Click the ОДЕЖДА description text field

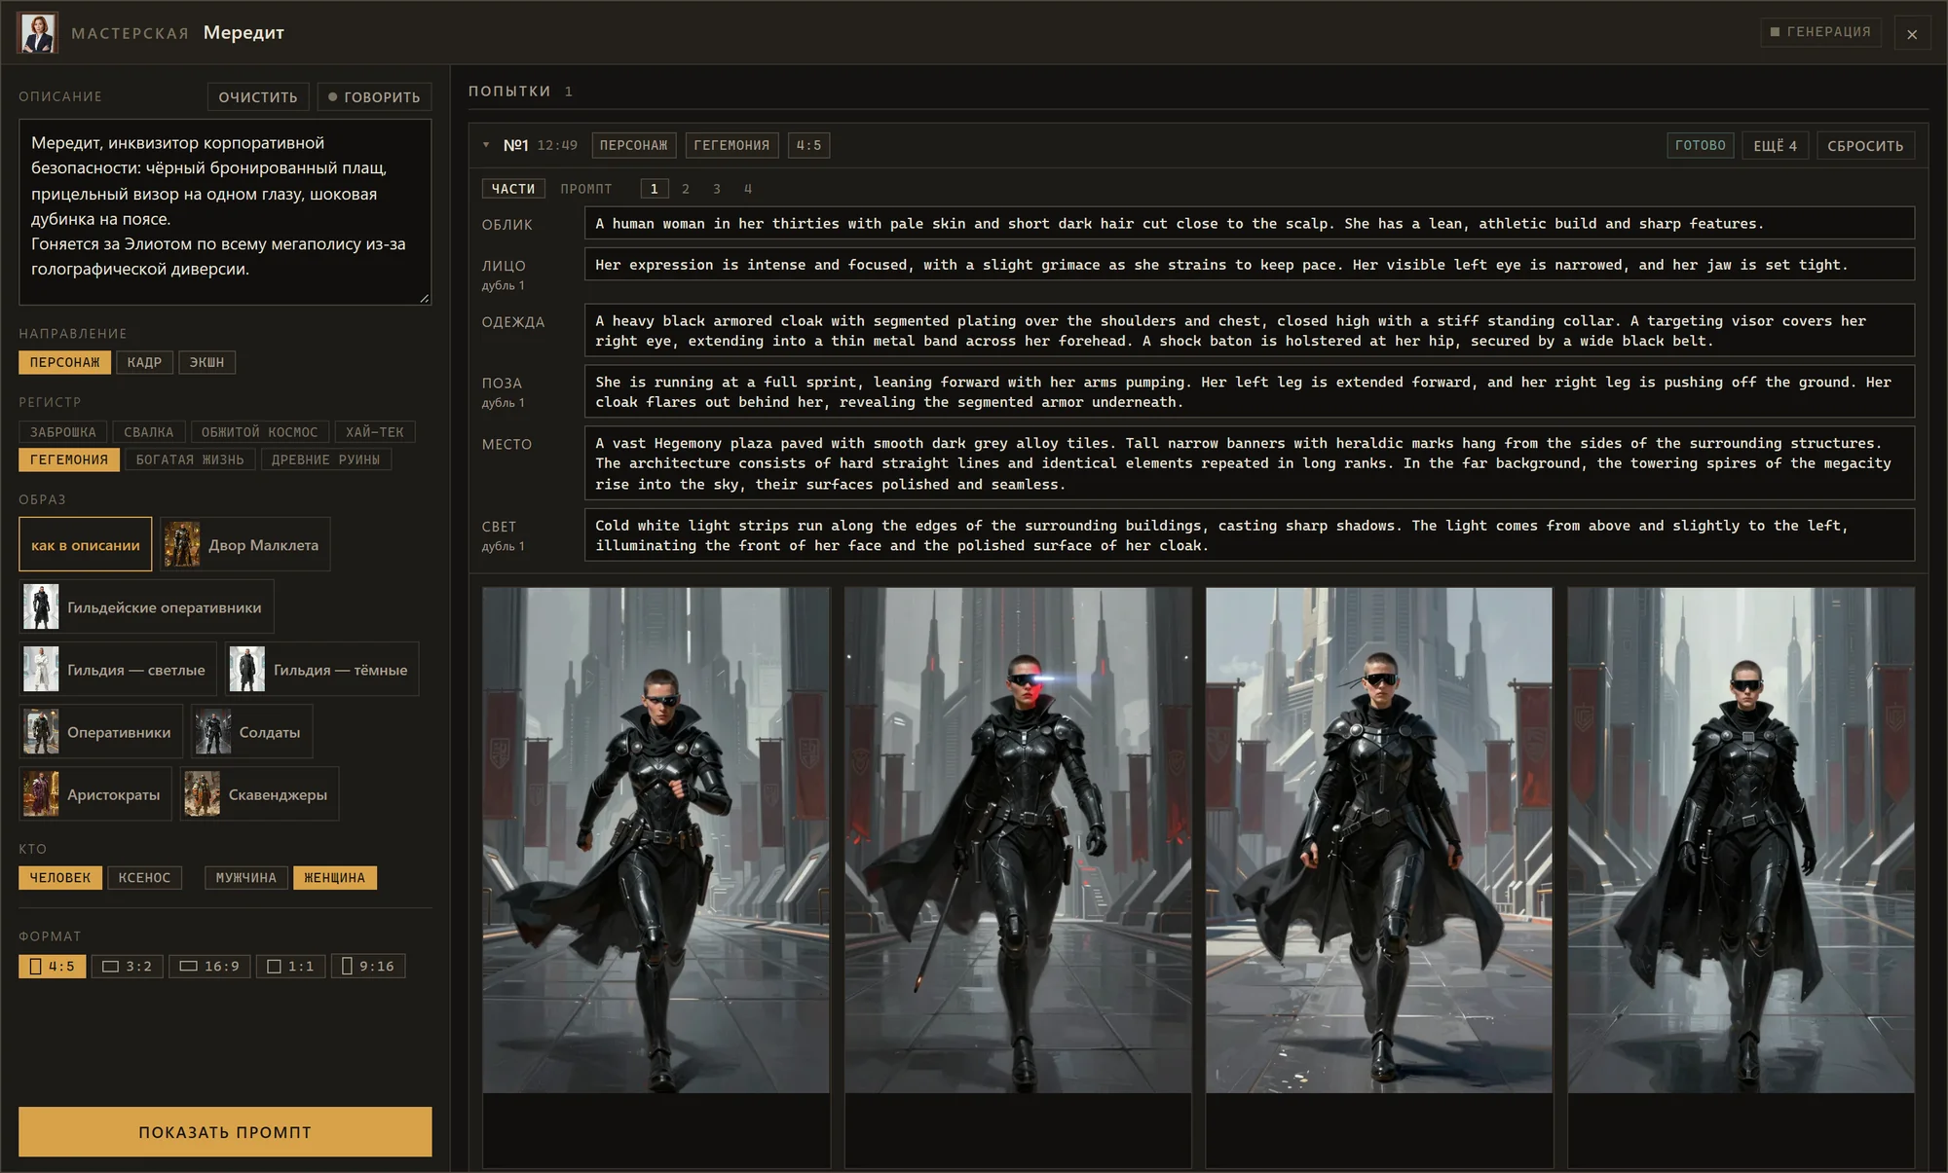tap(1249, 330)
